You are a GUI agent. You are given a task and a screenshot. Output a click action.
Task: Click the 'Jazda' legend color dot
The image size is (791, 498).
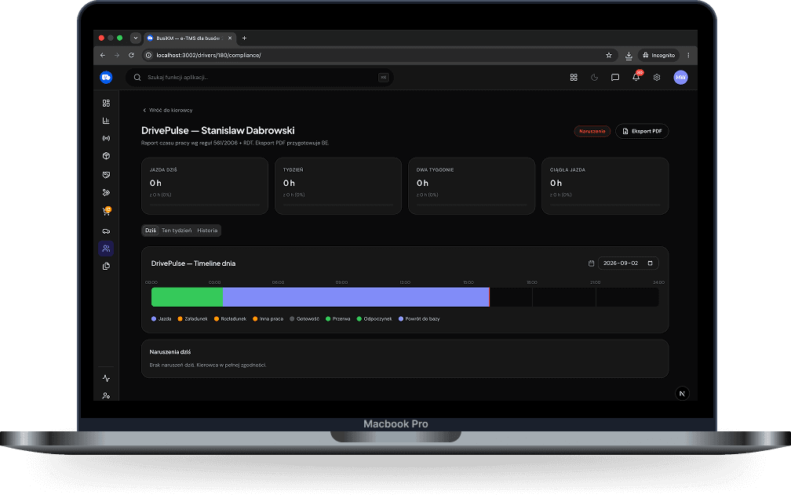154,318
